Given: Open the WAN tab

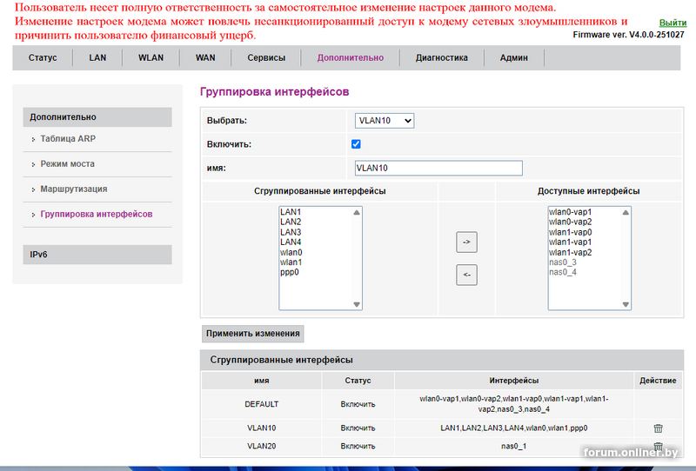Looking at the screenshot, I should [205, 57].
